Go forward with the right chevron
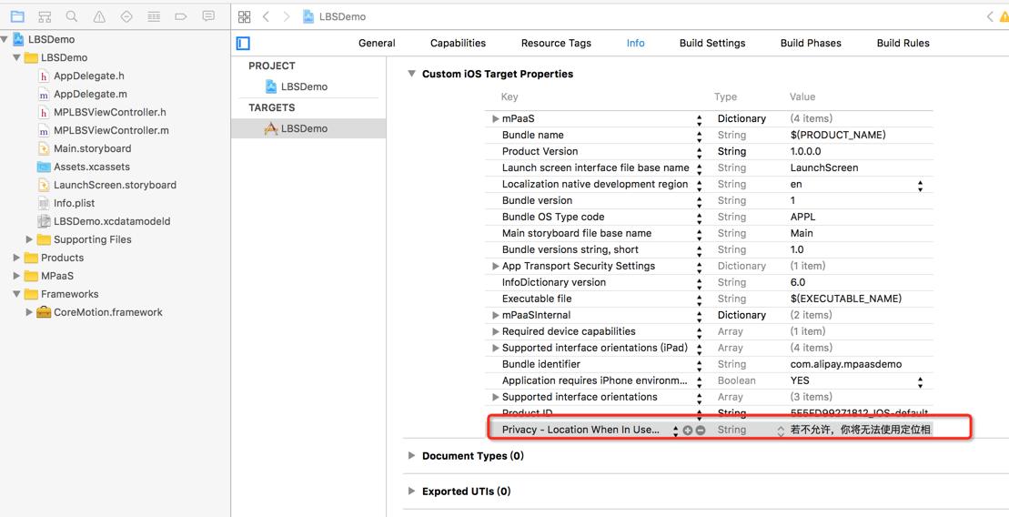The width and height of the screenshot is (1009, 517). (x=287, y=16)
